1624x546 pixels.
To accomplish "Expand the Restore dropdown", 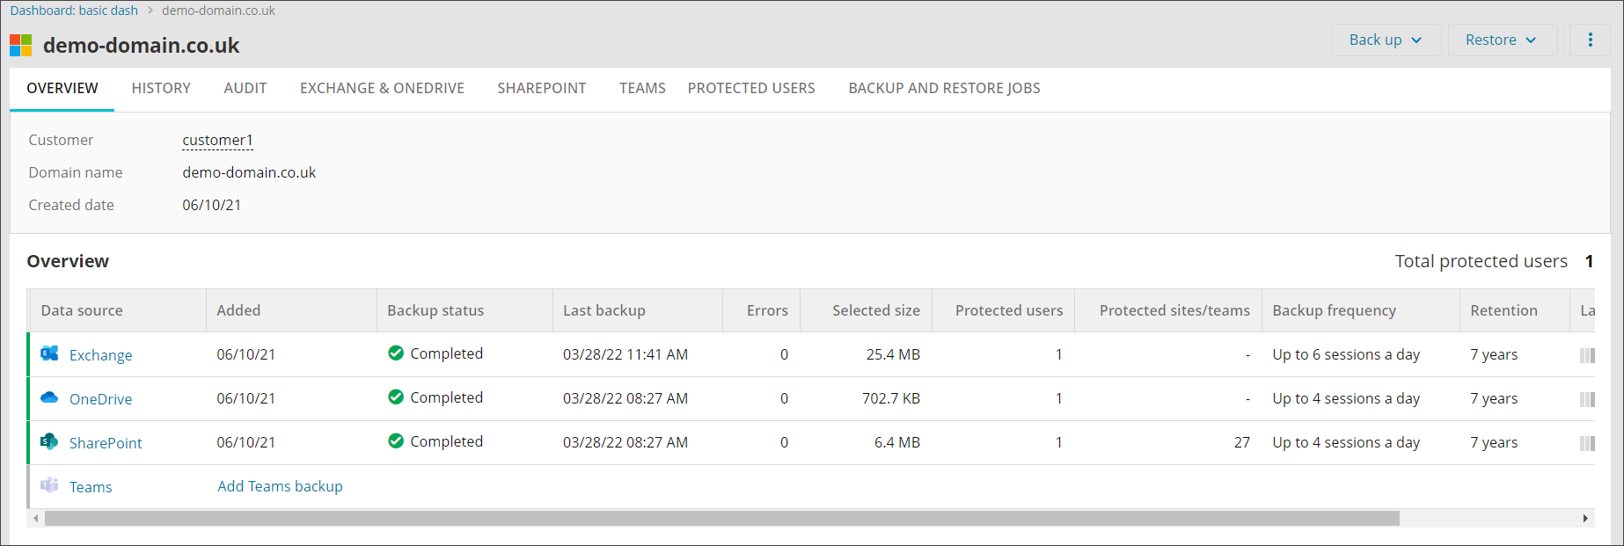I will pyautogui.click(x=1501, y=40).
